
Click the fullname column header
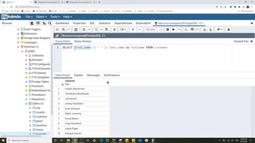pyautogui.click(x=87, y=82)
